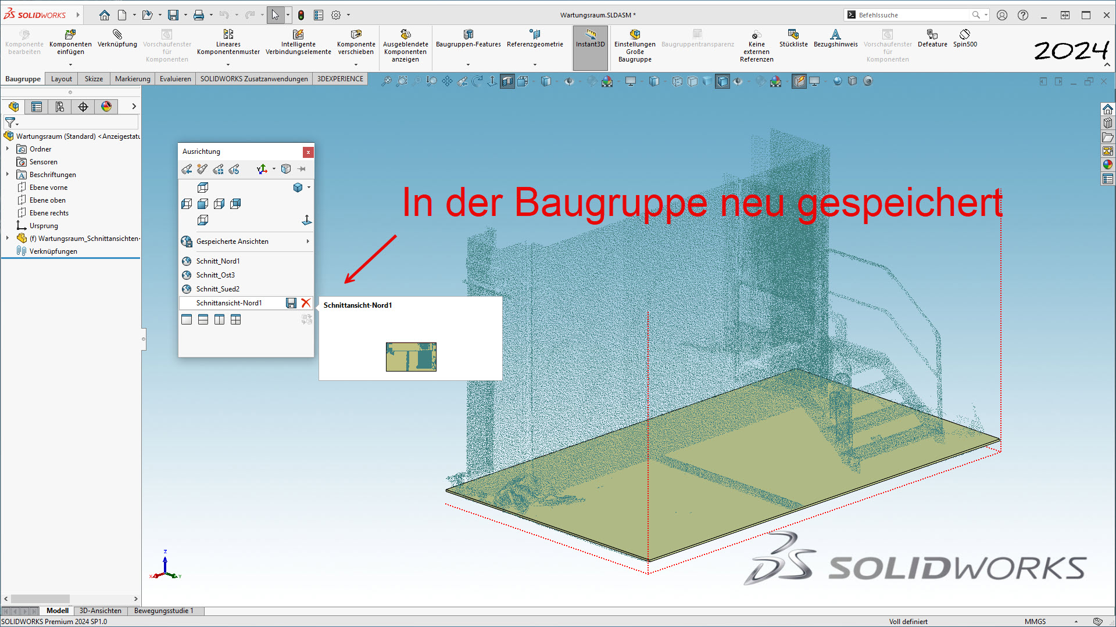Screen dimensions: 1116x627
Task: Select the top view cube icon
Action: coord(203,188)
